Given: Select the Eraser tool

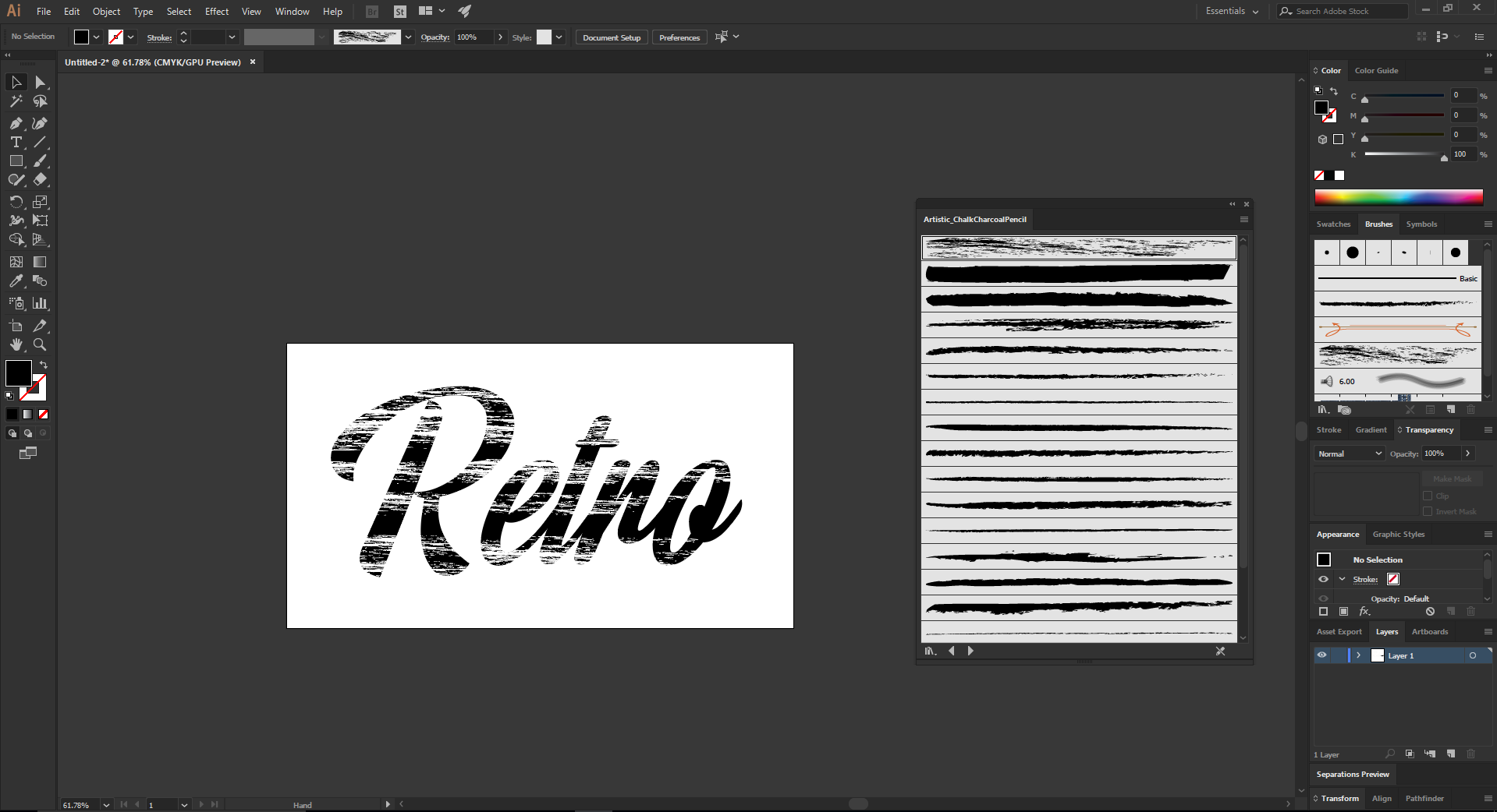Looking at the screenshot, I should coord(40,179).
